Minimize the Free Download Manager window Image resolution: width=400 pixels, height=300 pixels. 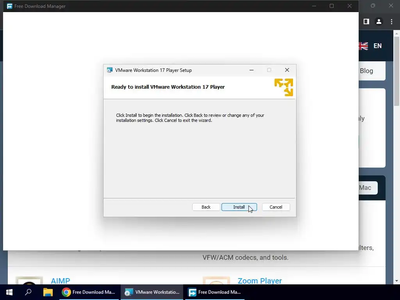click(314, 6)
